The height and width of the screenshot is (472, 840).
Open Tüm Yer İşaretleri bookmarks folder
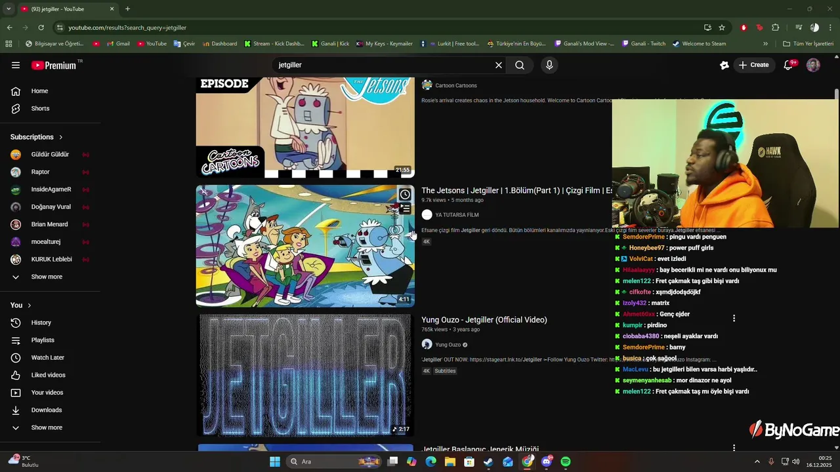[x=808, y=44]
